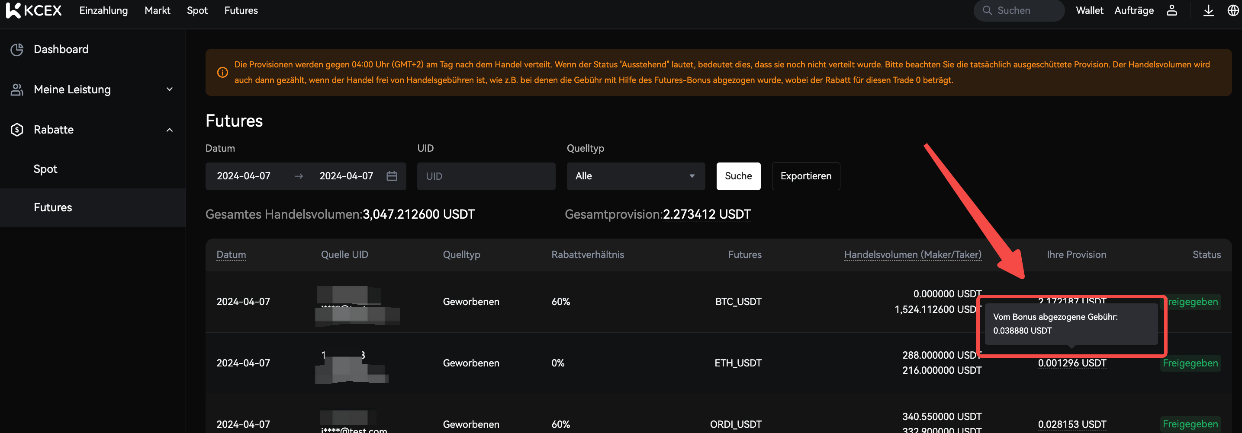Open the Markt menu
This screenshot has width=1242, height=433.
pyautogui.click(x=157, y=10)
